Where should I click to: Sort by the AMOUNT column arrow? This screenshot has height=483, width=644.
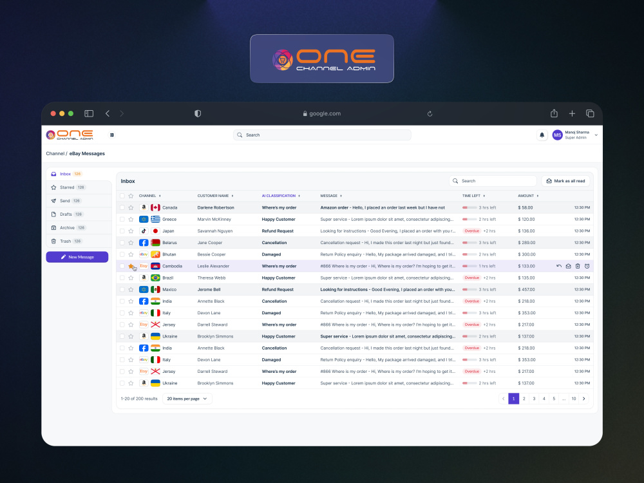[538, 196]
